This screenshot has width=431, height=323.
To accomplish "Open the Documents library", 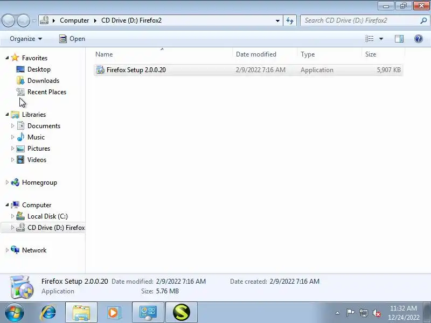I will click(44, 126).
